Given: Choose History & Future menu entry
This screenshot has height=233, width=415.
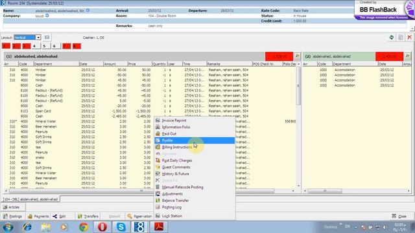Looking at the screenshot, I should pyautogui.click(x=175, y=174).
